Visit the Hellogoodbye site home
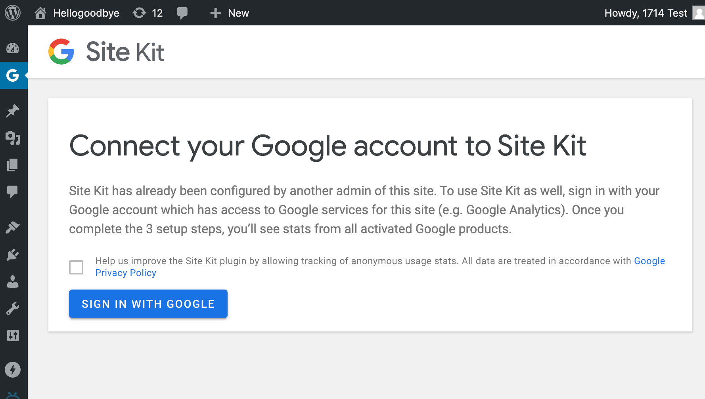 (77, 13)
